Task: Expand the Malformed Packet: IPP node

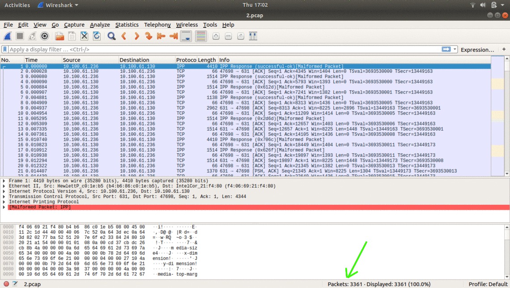Action: tap(4, 207)
